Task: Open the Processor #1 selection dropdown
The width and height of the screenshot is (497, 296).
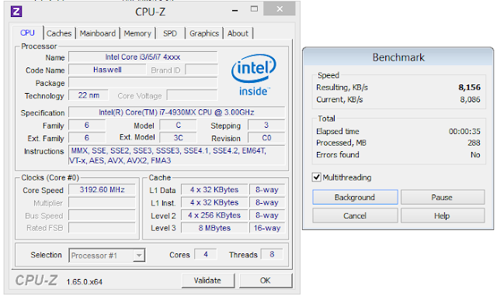Action: pos(107,255)
